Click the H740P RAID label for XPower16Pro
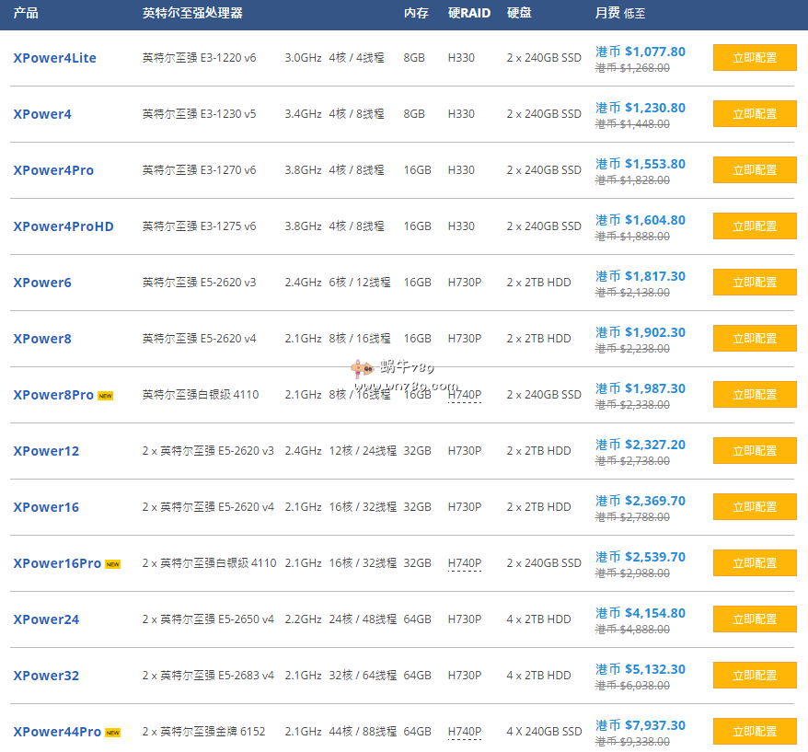This screenshot has width=808, height=752. pyautogui.click(x=464, y=563)
